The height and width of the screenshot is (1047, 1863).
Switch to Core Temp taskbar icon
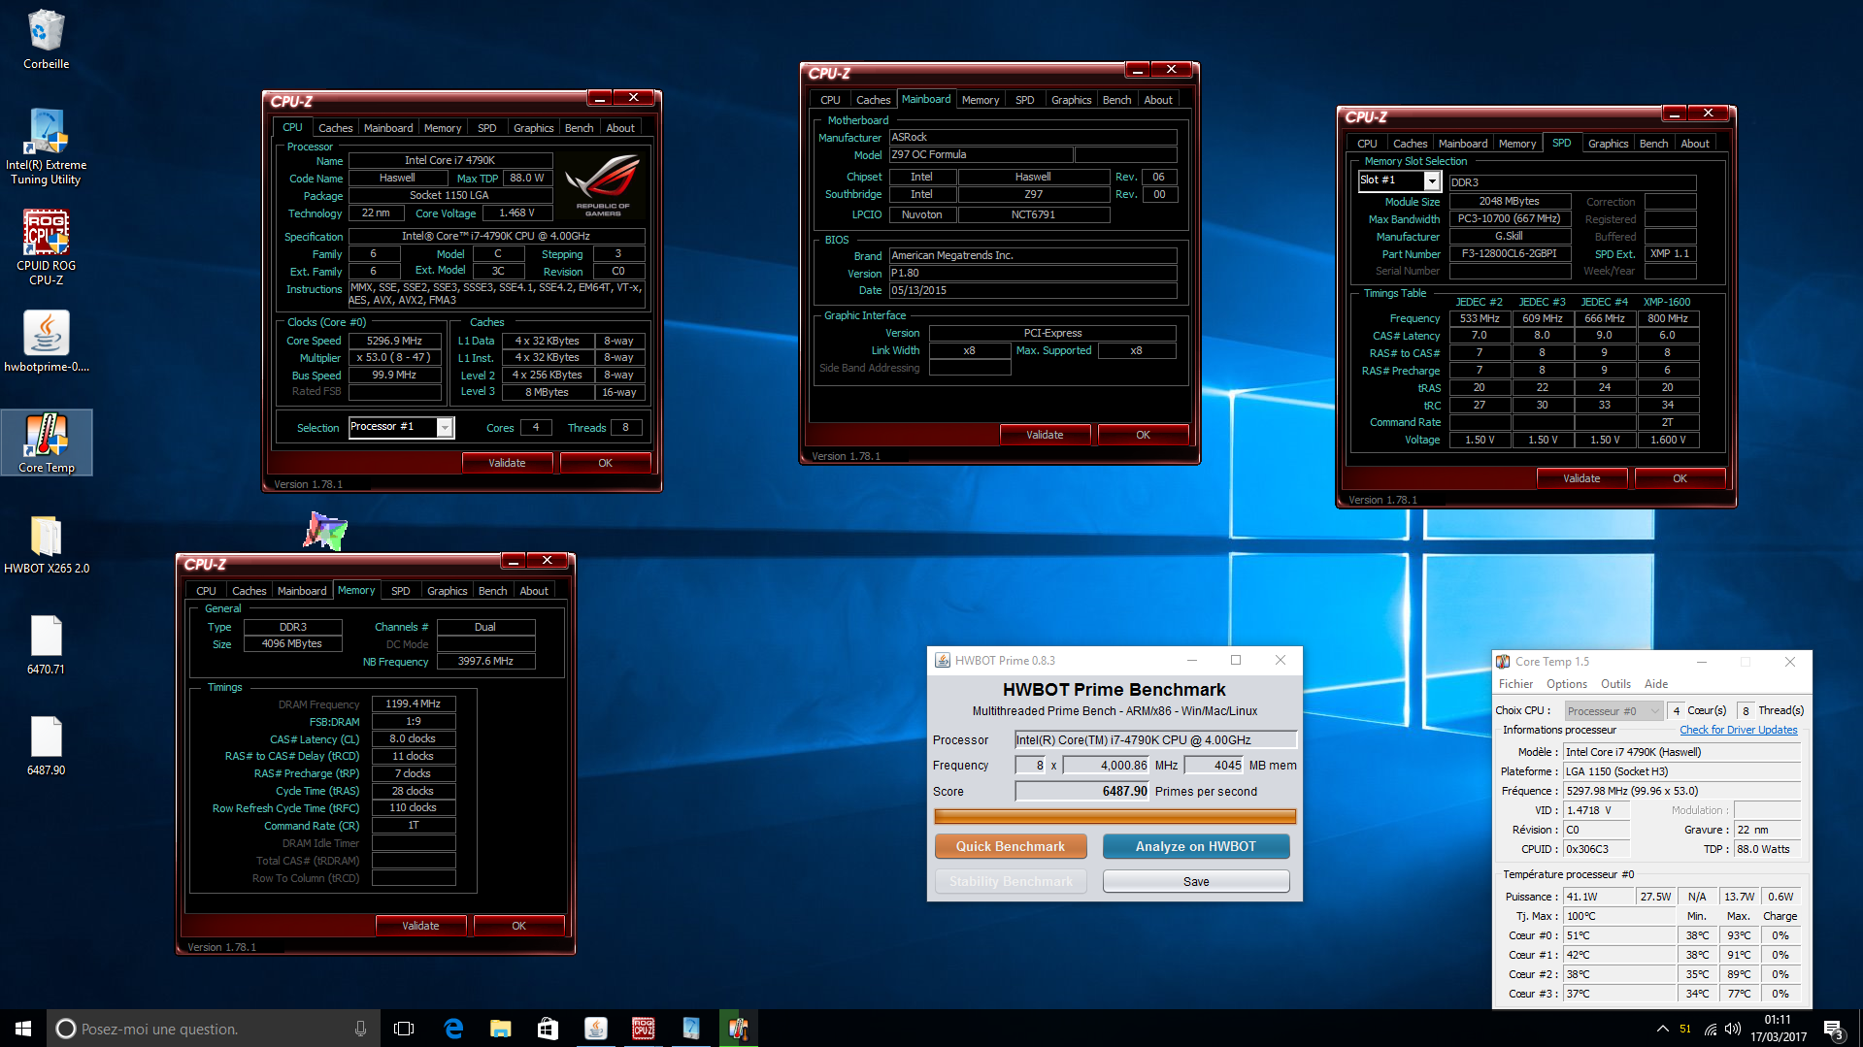tap(739, 1029)
